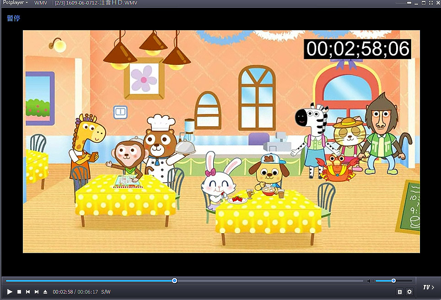Maximize the Potplayer window
441x300 pixels.
[424, 3]
